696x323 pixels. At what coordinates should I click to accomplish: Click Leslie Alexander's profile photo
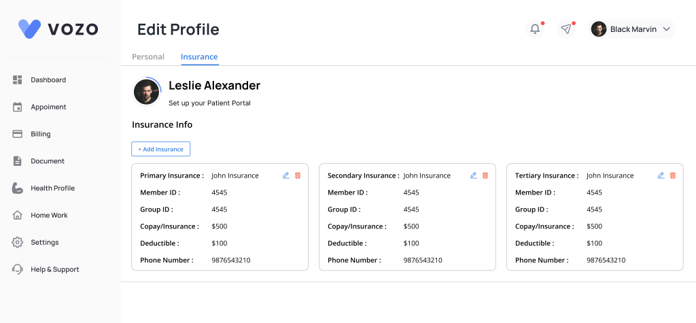146,92
